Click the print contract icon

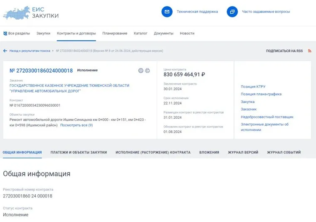(147, 71)
